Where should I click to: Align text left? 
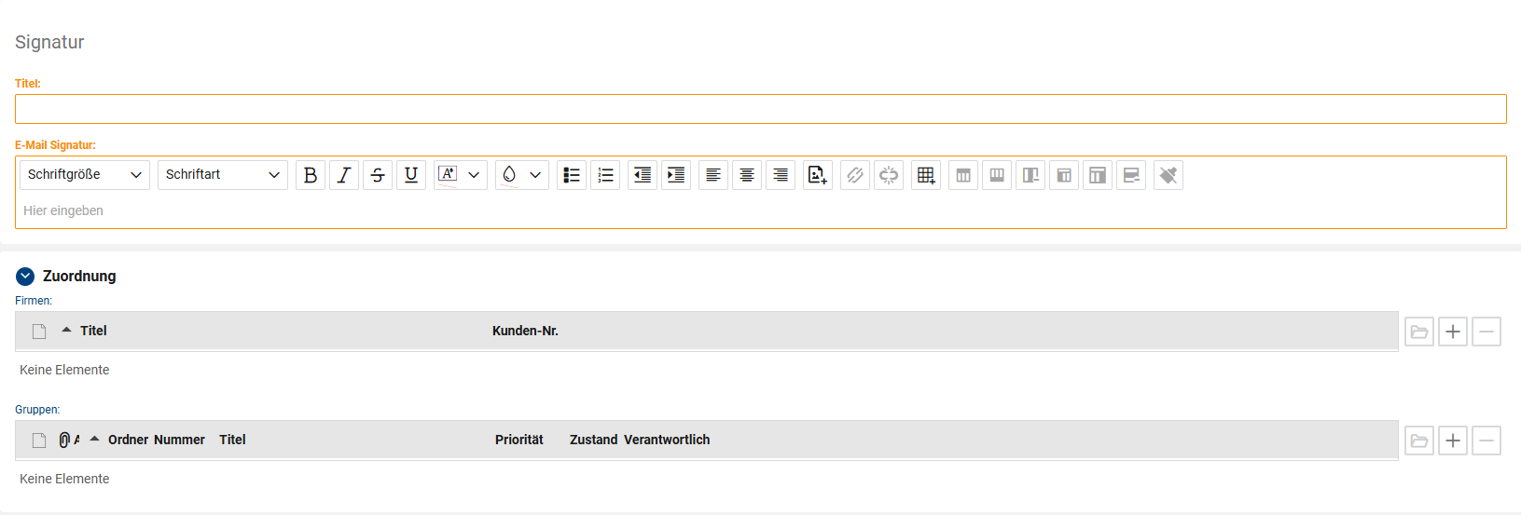pos(713,175)
